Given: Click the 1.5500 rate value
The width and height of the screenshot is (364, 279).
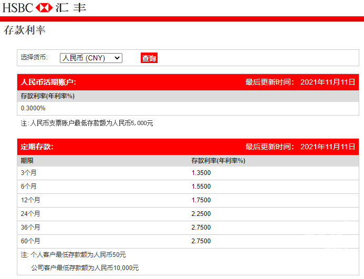Looking at the screenshot, I should pos(201,187).
